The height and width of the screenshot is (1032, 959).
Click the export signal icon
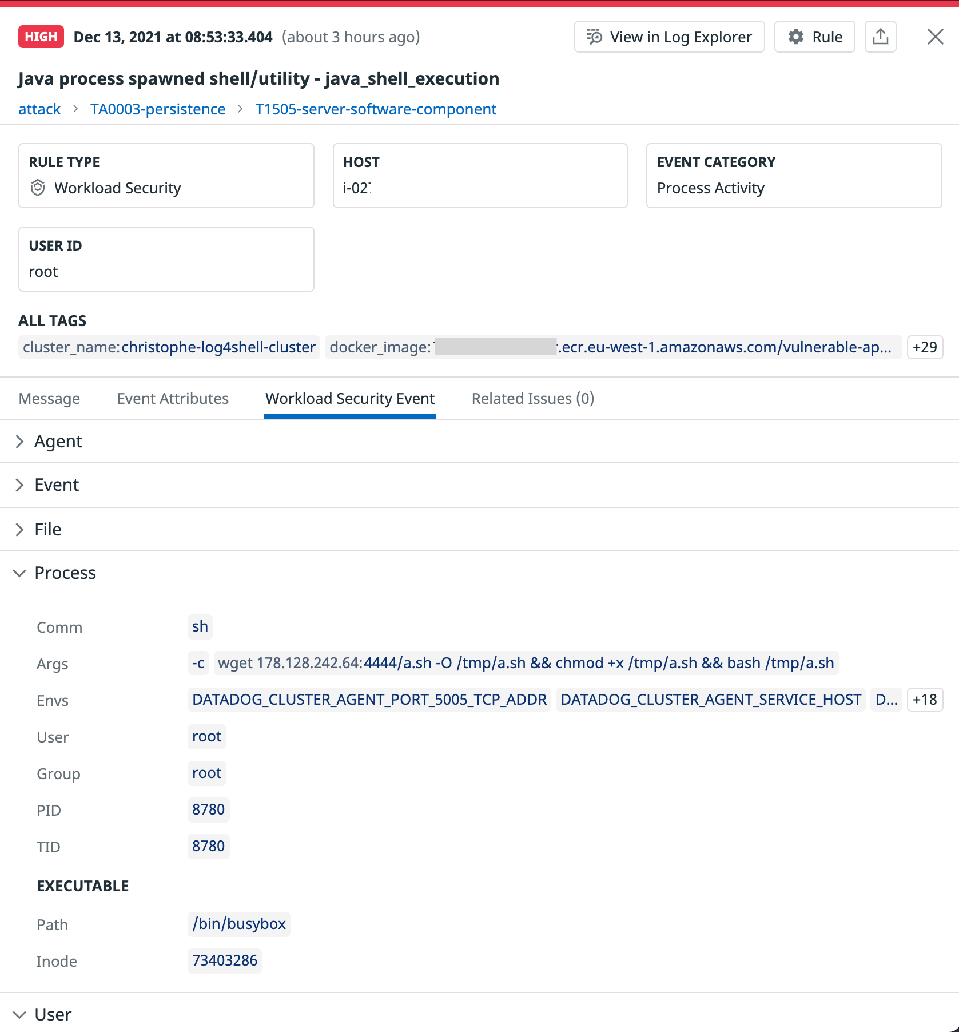(880, 37)
